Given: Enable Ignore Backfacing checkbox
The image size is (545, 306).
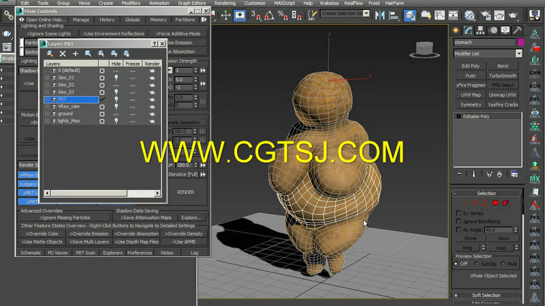Looking at the screenshot, I should click(x=458, y=221).
